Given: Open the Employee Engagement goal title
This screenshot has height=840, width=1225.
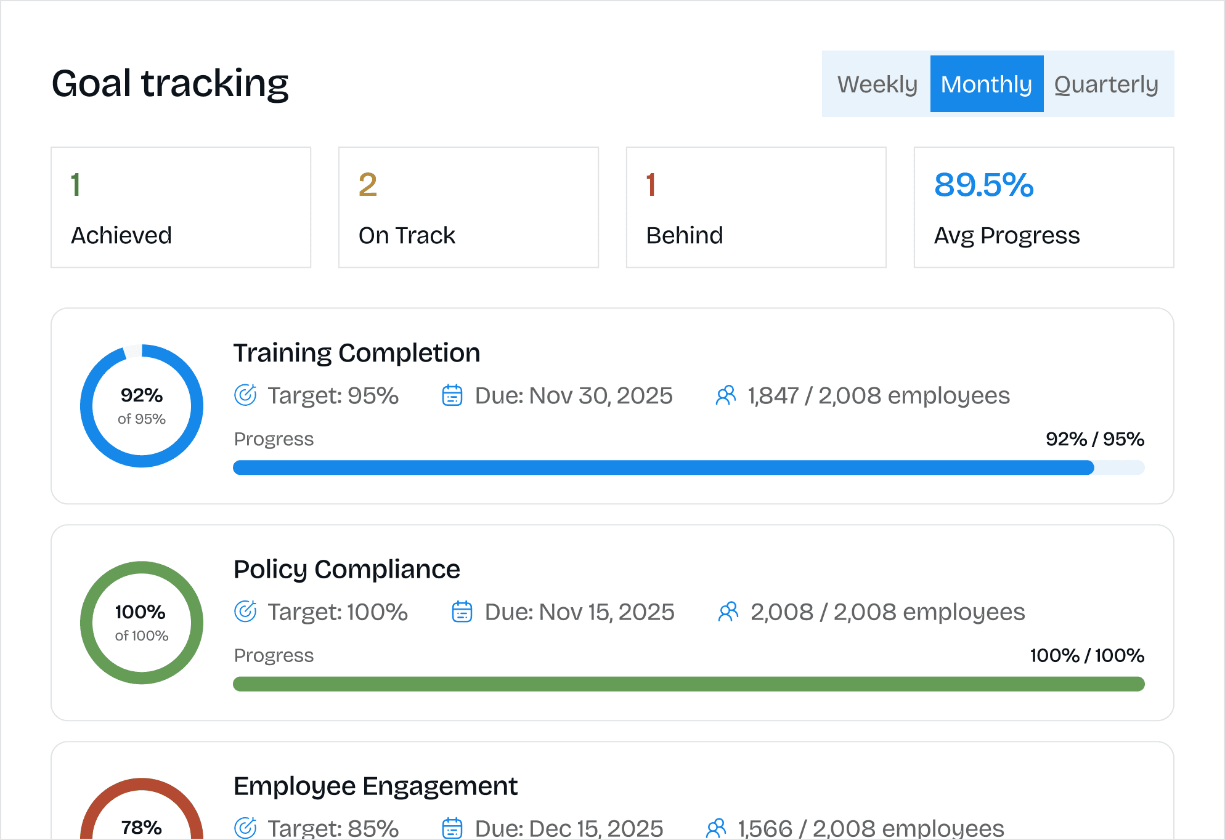Looking at the screenshot, I should (x=375, y=786).
